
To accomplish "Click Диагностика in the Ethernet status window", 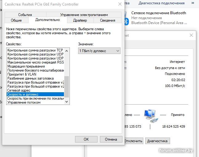I will click(157, 141).
